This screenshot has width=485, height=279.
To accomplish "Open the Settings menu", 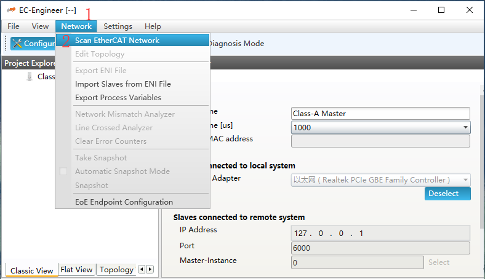I will [118, 26].
